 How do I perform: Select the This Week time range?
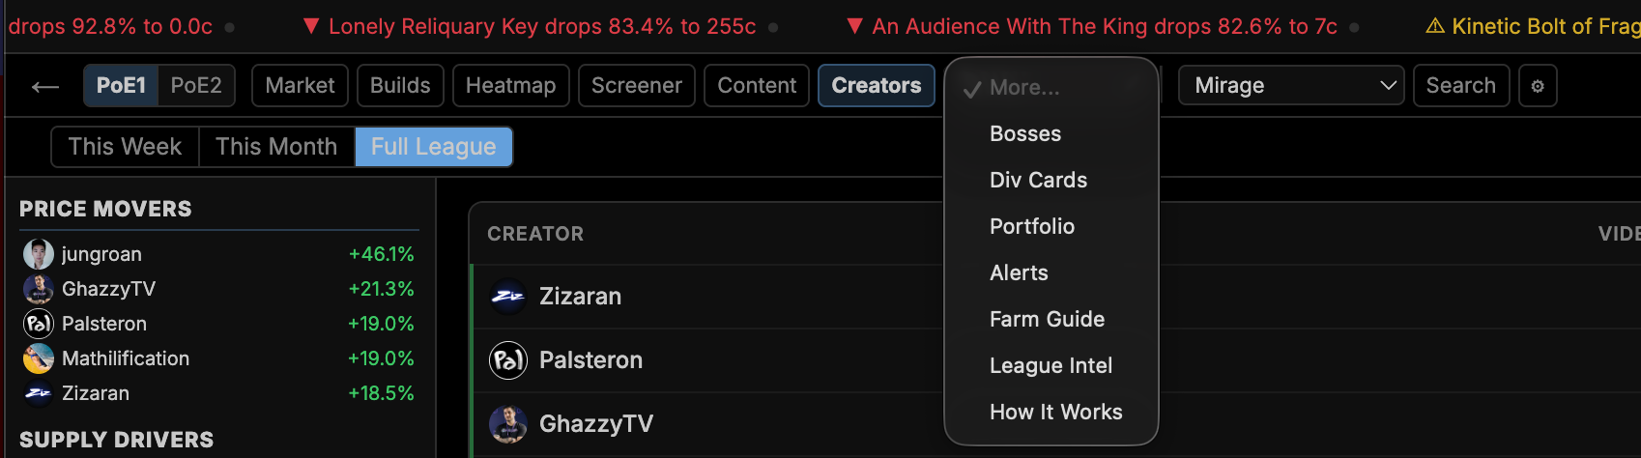(125, 147)
